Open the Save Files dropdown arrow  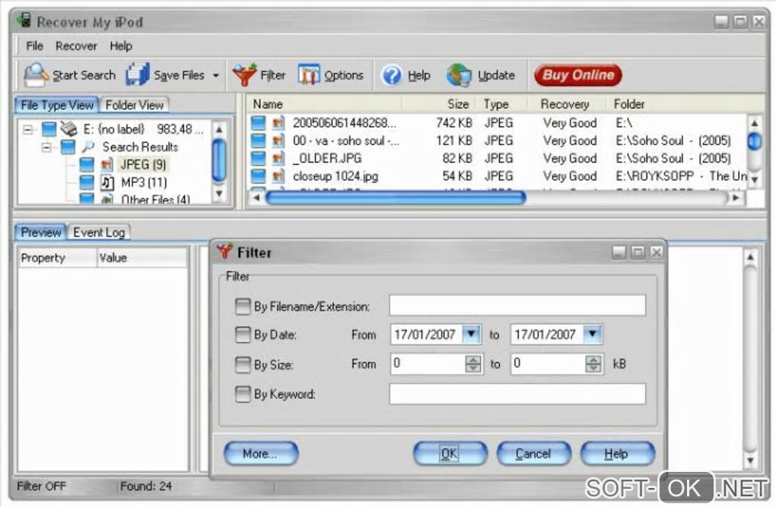point(216,76)
